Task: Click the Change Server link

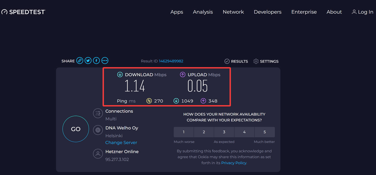Action: 121,142
